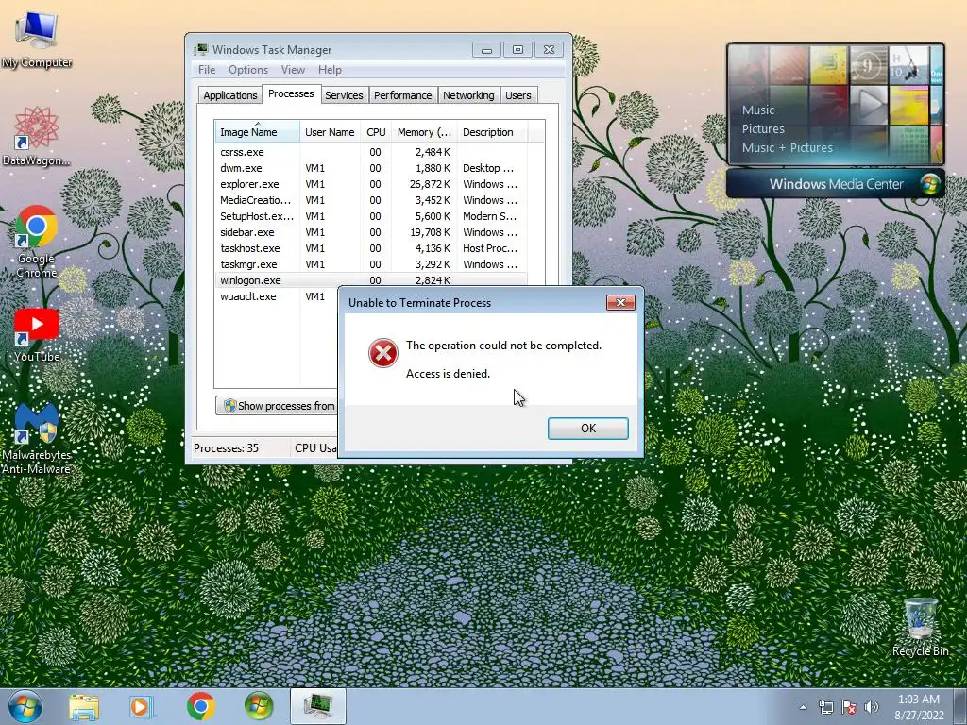
Task: Click Pictures in Media Center gadget
Action: [763, 128]
